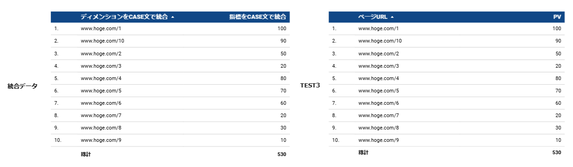Sort by PV column header
The image size is (573, 167).
click(x=557, y=17)
